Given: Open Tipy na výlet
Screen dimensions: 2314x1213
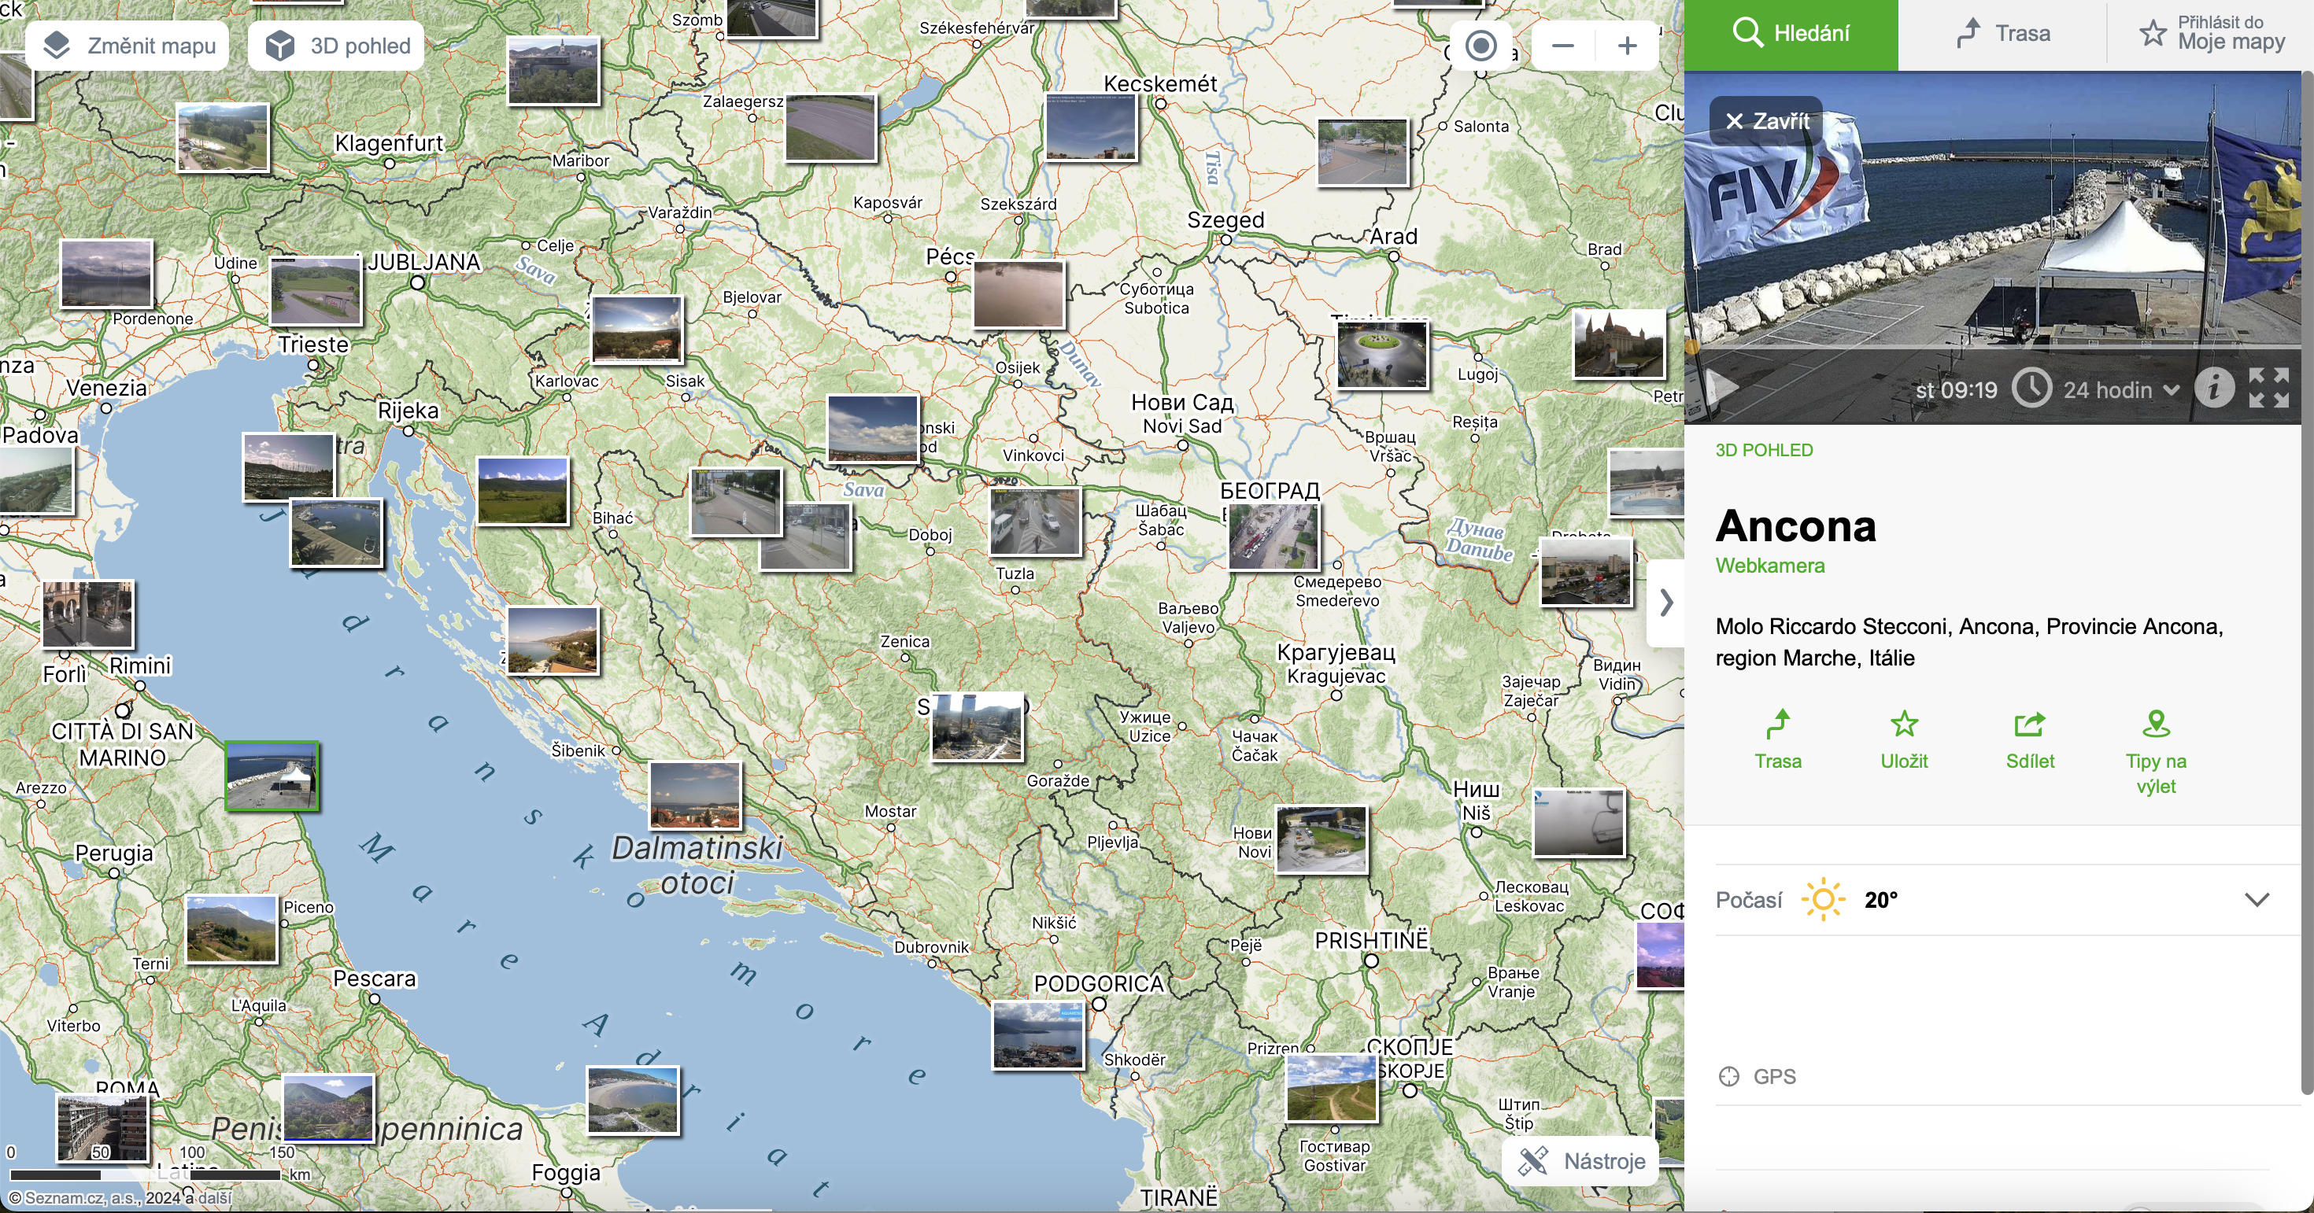Looking at the screenshot, I should coord(2155,724).
